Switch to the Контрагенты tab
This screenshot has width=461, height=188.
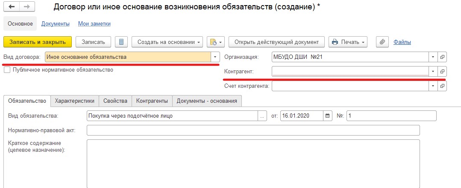pyautogui.click(x=152, y=101)
